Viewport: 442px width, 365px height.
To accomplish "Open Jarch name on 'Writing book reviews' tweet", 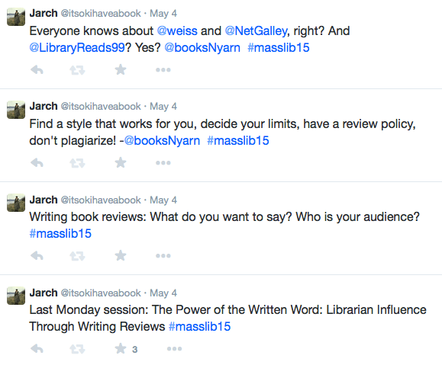I will [x=44, y=200].
